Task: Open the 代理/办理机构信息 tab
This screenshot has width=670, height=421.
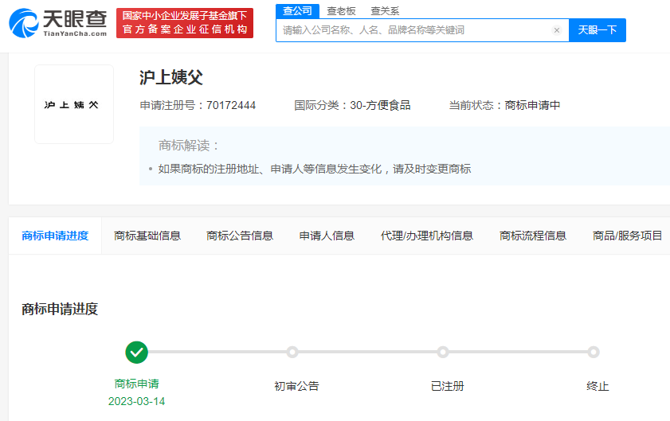Action: 427,236
